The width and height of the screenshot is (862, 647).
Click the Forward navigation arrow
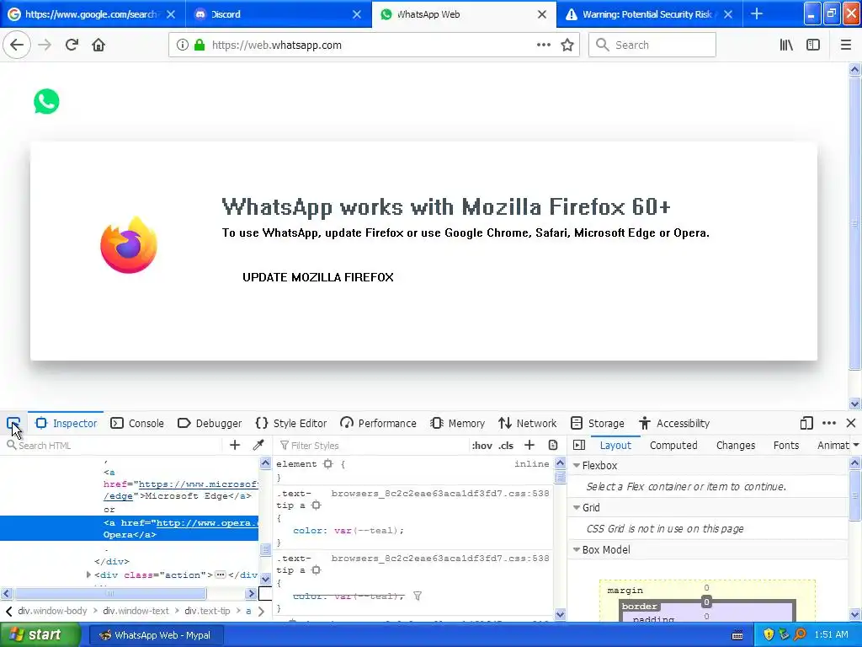pyautogui.click(x=45, y=45)
